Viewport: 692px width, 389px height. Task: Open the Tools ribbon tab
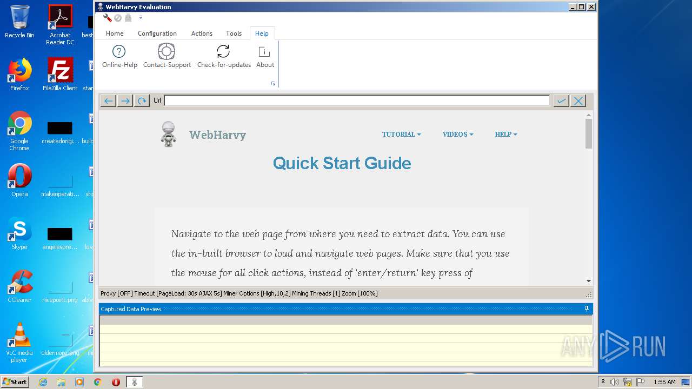234,33
